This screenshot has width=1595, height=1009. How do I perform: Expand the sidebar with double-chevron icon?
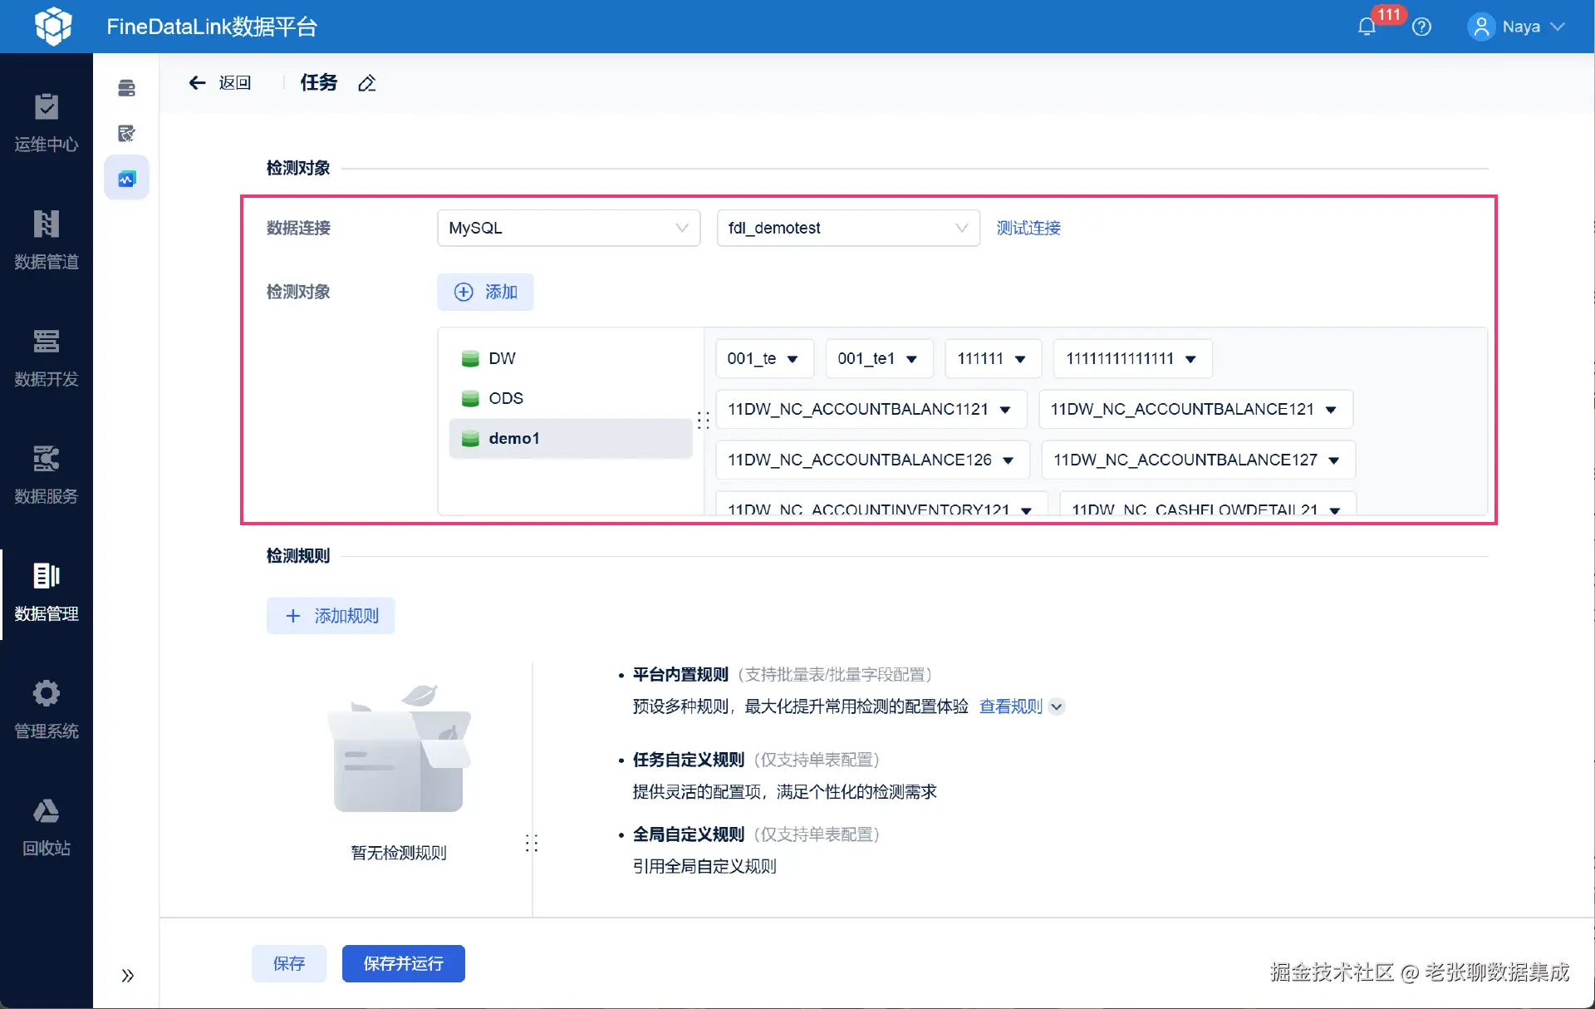(127, 976)
